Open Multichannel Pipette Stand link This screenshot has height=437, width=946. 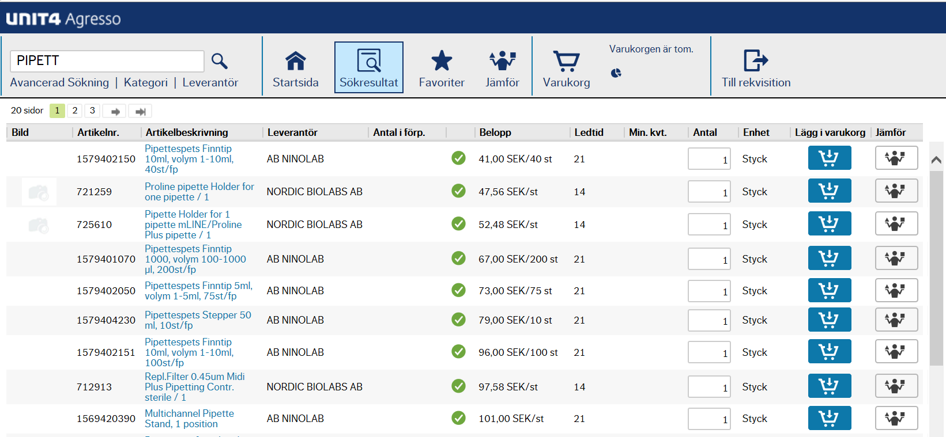(189, 419)
